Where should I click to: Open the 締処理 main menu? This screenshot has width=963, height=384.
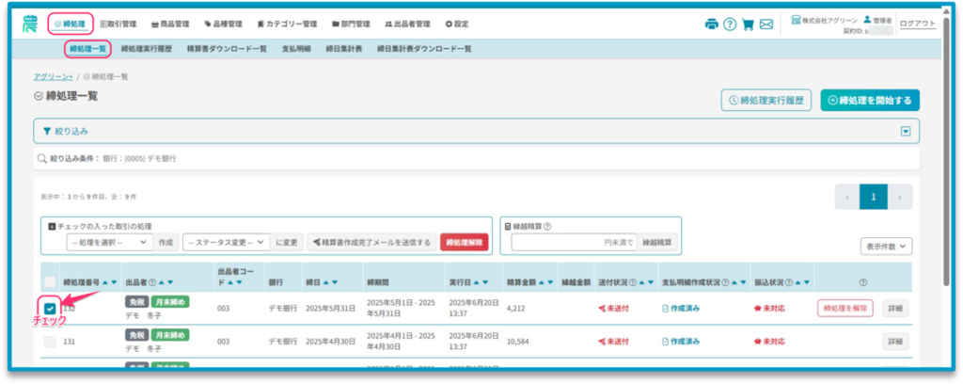coord(70,24)
